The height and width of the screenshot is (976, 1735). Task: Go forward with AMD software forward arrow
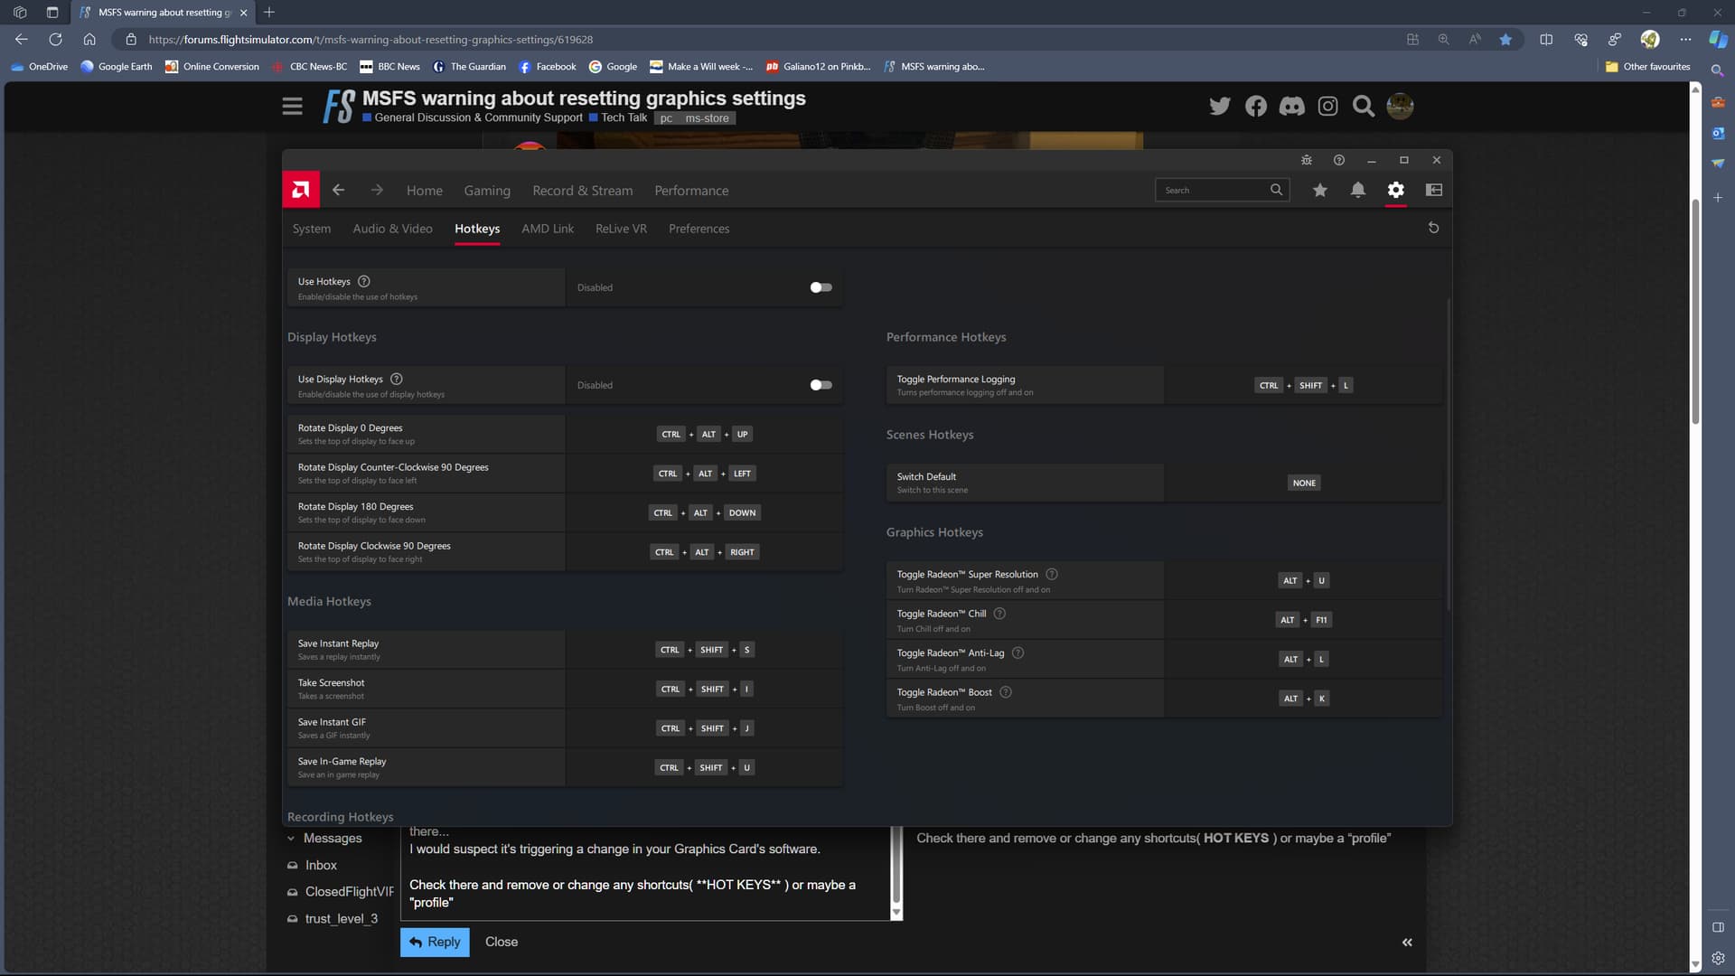tap(377, 190)
